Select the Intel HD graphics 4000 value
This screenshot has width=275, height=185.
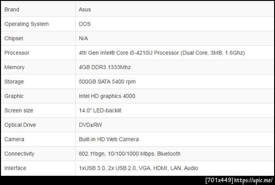tap(107, 96)
